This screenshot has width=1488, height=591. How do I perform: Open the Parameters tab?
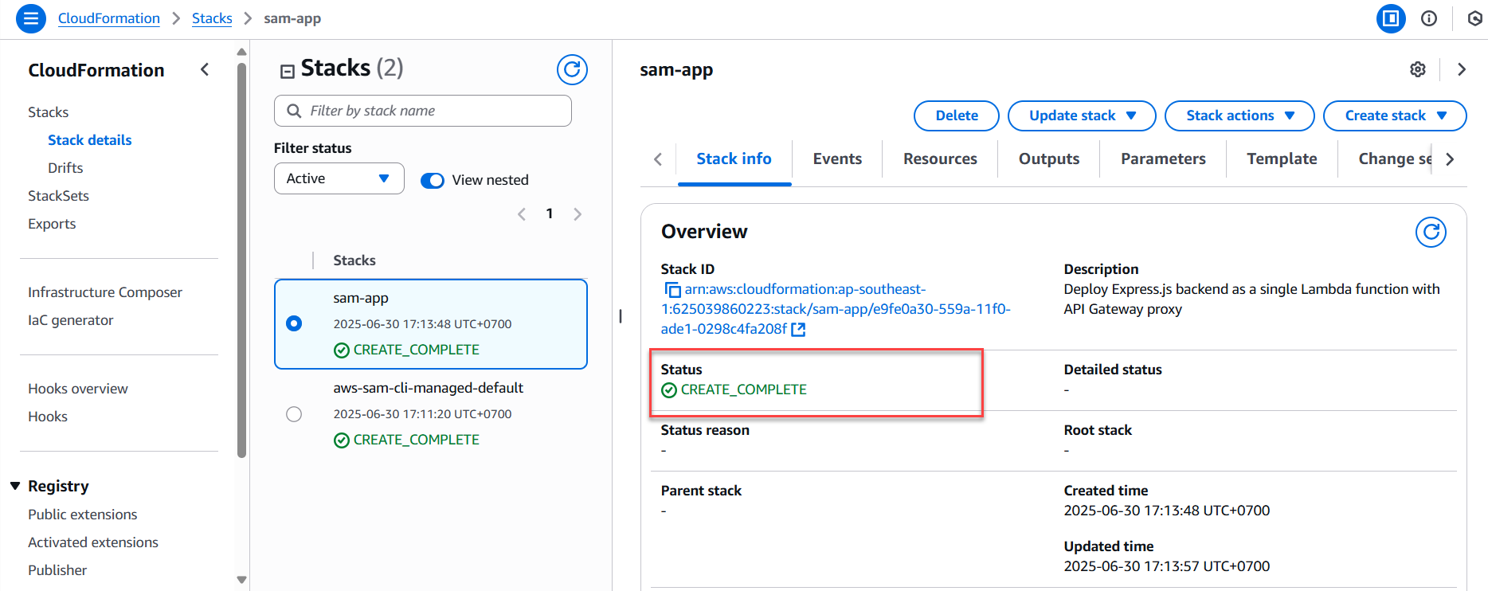[x=1163, y=159]
